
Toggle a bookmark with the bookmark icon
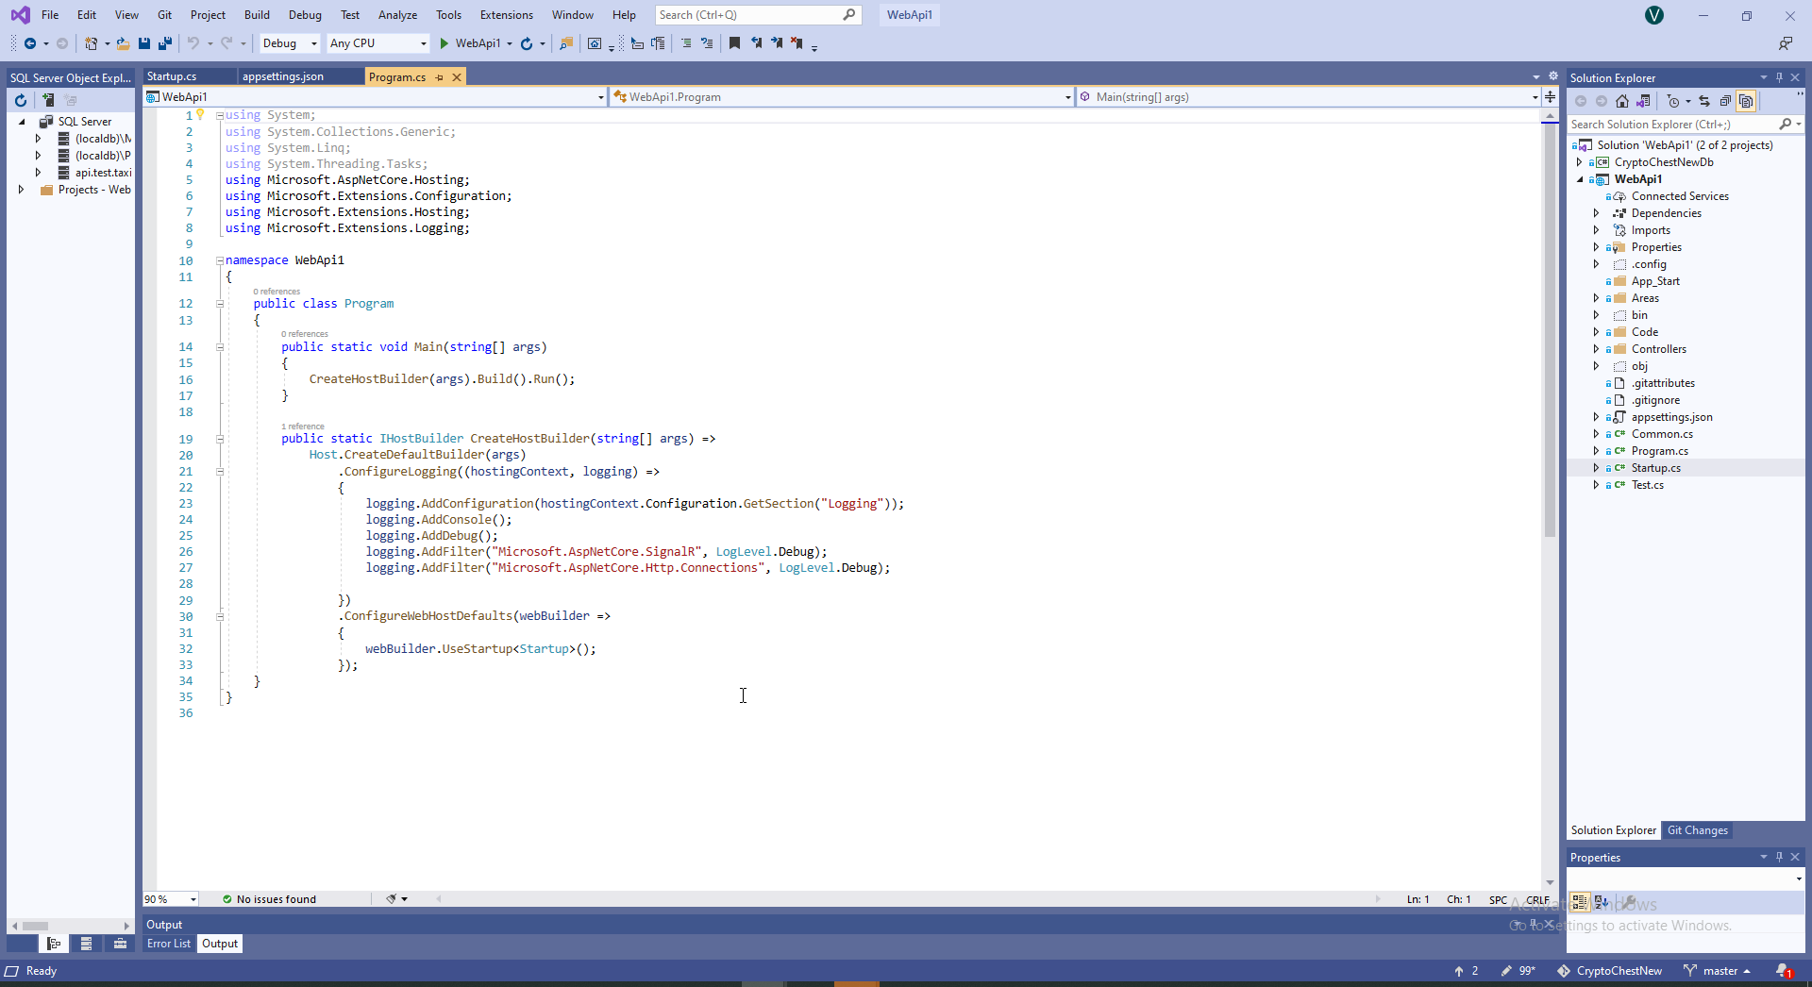pos(734,43)
